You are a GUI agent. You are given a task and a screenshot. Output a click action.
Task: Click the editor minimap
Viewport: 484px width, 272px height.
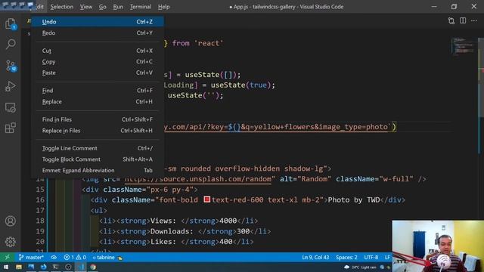pyautogui.click(x=463, y=46)
